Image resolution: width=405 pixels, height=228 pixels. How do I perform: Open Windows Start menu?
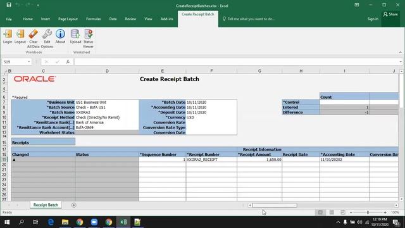click(7, 222)
